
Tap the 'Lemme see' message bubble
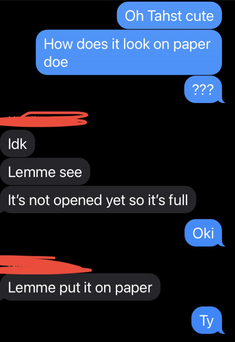click(x=45, y=172)
